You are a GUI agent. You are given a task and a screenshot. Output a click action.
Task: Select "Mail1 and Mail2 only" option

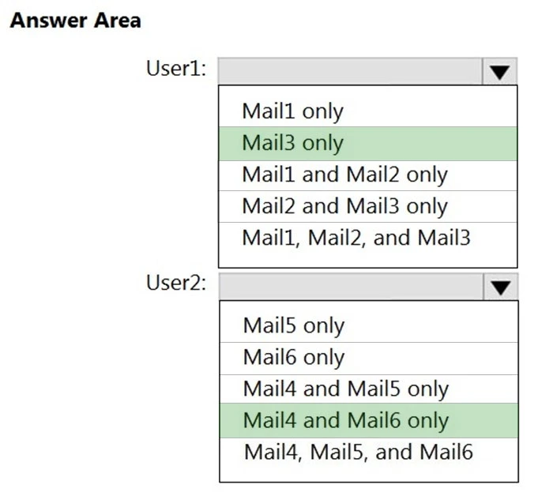pos(344,175)
